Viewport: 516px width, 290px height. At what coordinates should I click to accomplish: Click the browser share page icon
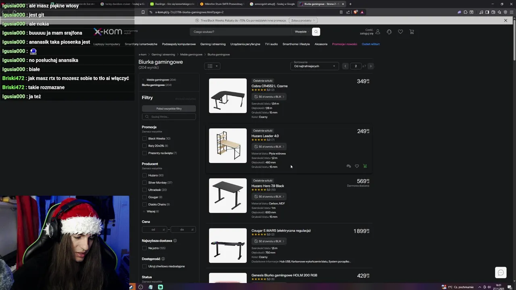pyautogui.click(x=348, y=12)
